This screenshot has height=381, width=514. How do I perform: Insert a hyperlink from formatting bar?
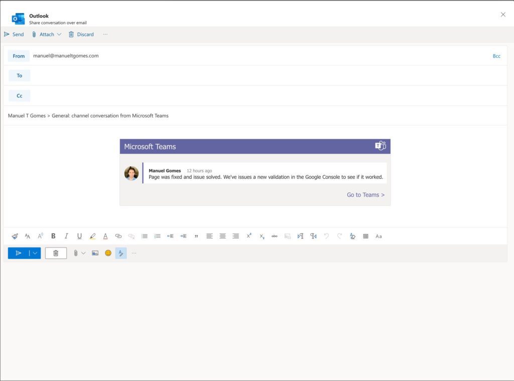click(x=118, y=236)
